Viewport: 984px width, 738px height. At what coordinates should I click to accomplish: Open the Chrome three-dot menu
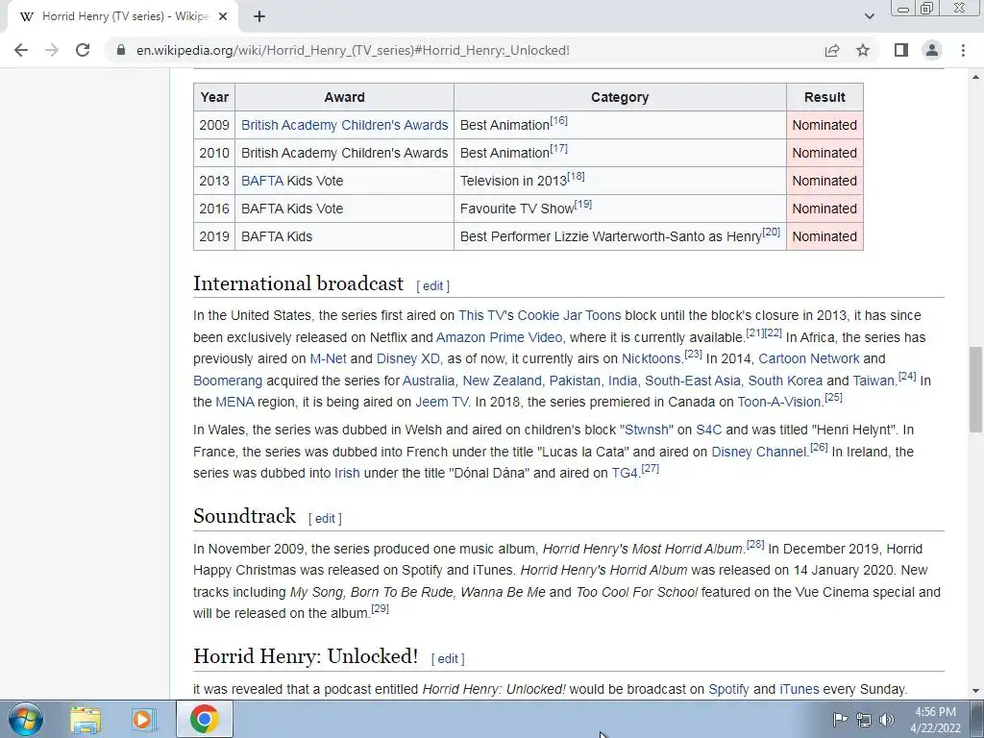tap(963, 50)
